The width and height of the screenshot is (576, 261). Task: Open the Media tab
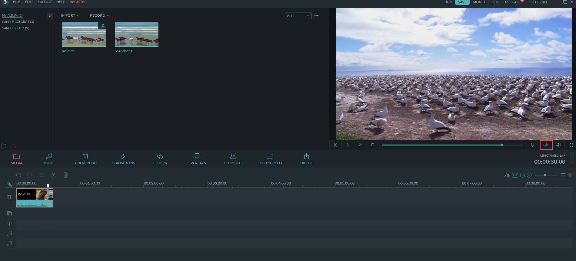point(17,159)
